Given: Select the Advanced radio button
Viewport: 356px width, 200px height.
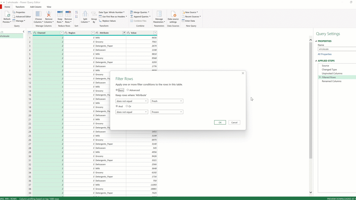Looking at the screenshot, I should (x=128, y=90).
